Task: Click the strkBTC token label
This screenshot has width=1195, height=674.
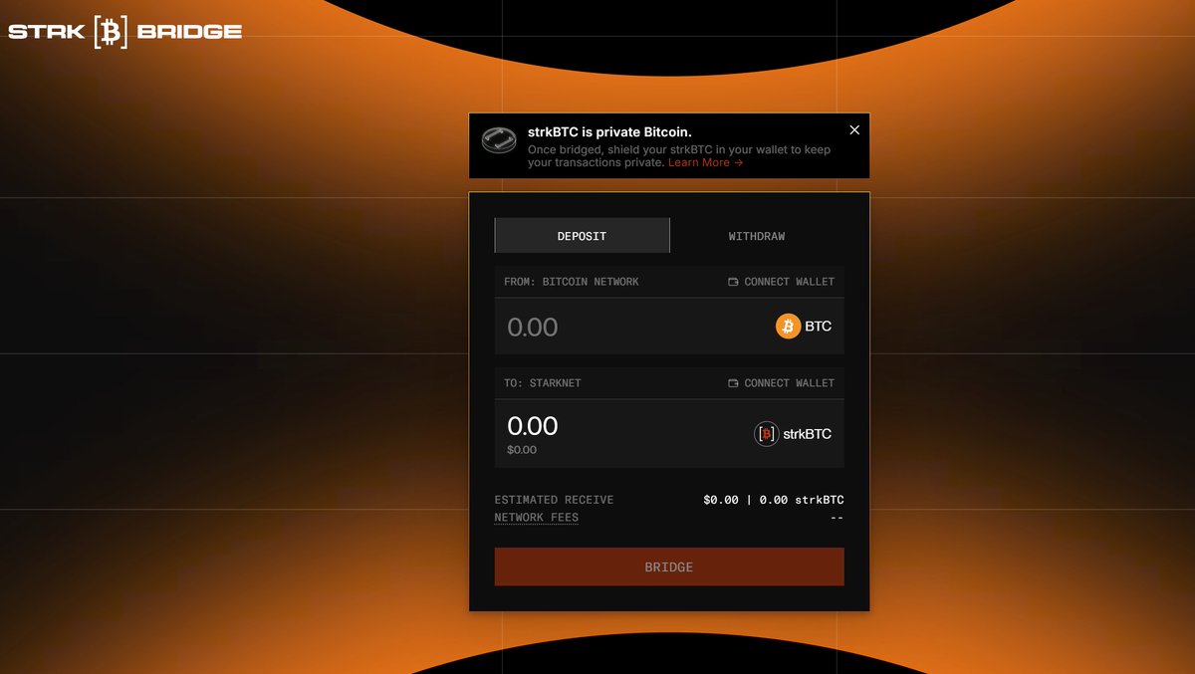Action: pos(808,434)
